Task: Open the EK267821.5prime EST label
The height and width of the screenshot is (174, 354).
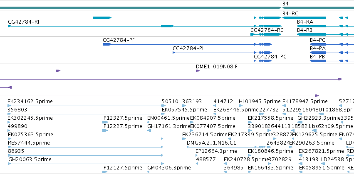Action: 321,151
